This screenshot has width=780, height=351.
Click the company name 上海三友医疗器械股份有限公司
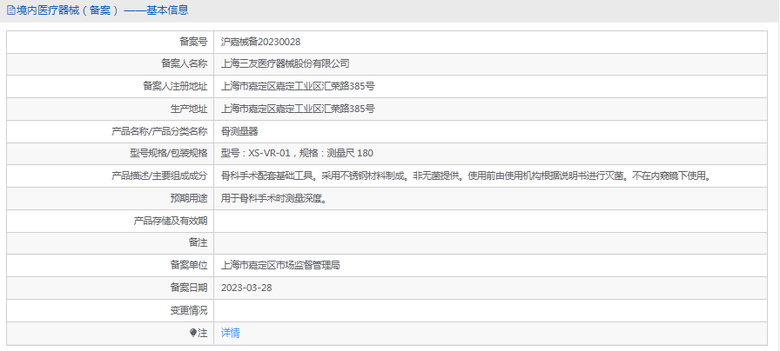[285, 63]
